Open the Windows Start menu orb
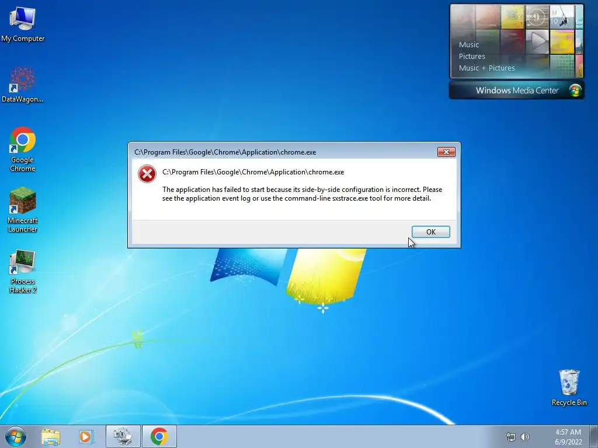598x448 pixels. (16, 436)
